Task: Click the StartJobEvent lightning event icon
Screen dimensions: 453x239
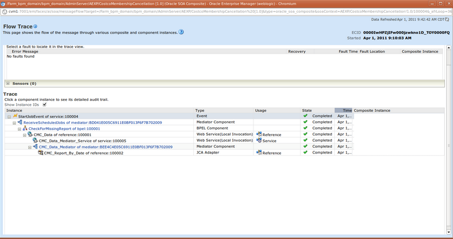Action: click(15, 116)
